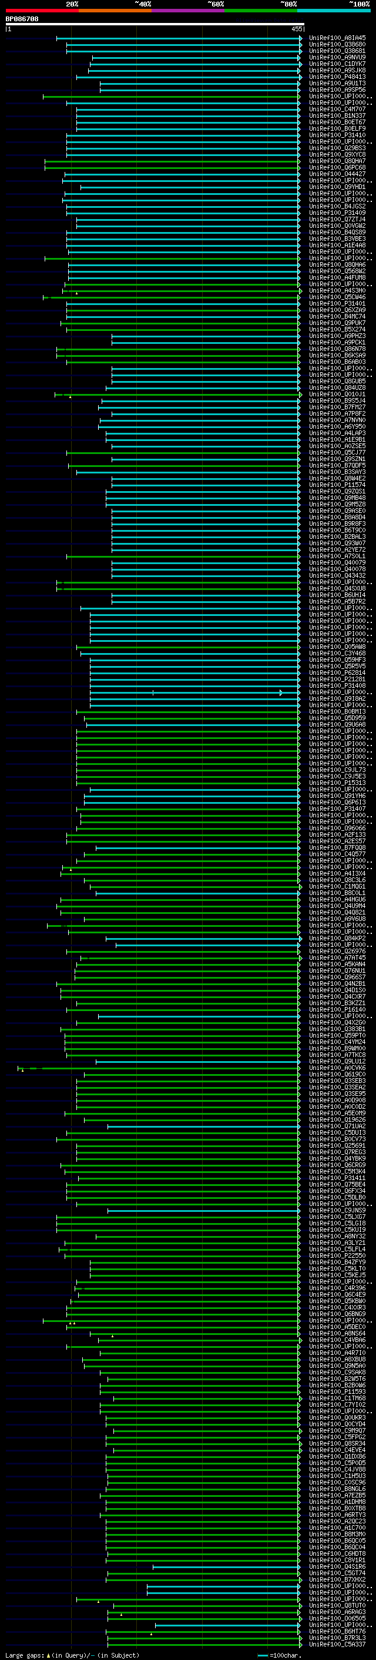Select the query name BP086708
Image resolution: width=376 pixels, height=1660 pixels.
(22, 19)
